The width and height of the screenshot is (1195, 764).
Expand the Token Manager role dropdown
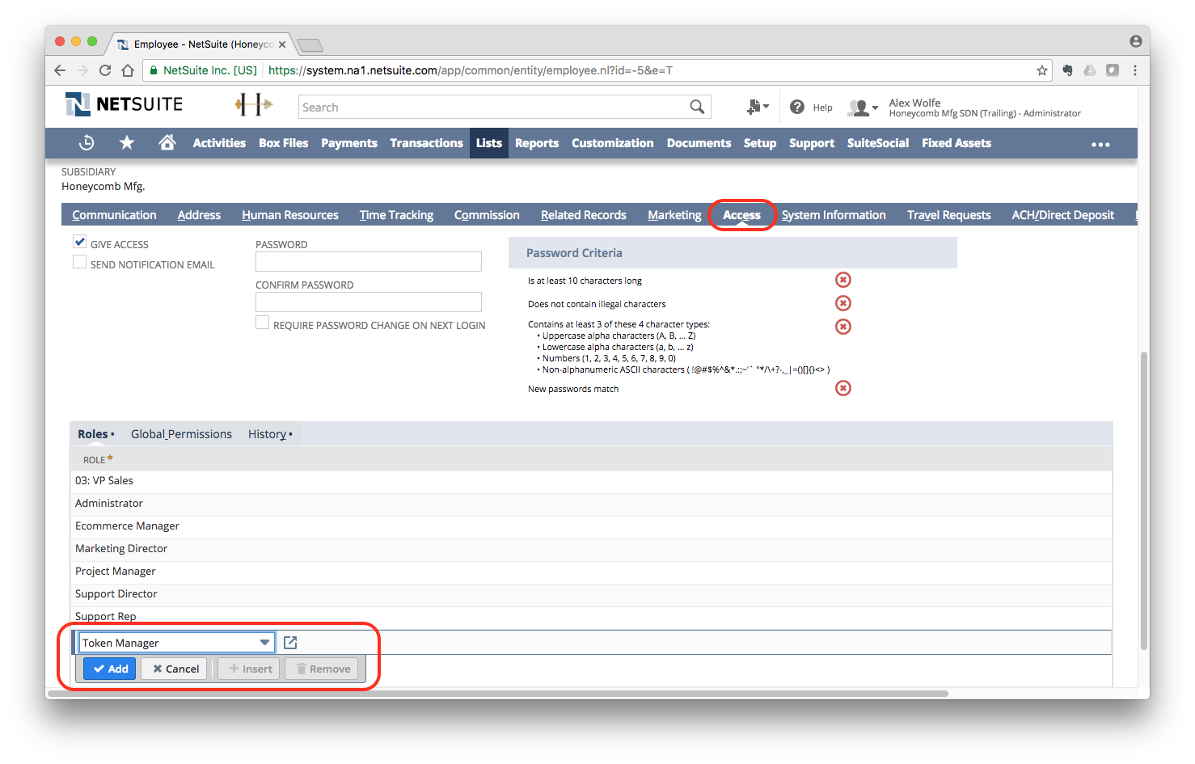264,643
